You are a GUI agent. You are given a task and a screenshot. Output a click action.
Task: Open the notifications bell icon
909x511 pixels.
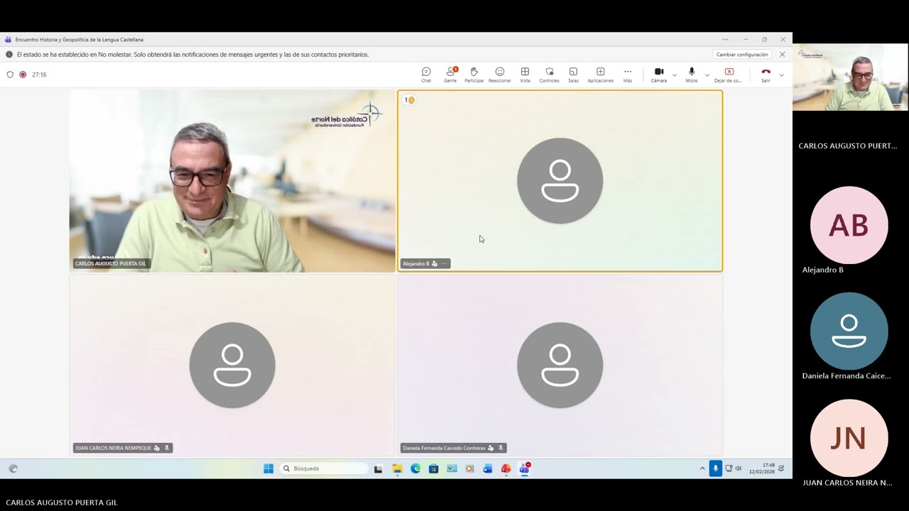[781, 468]
